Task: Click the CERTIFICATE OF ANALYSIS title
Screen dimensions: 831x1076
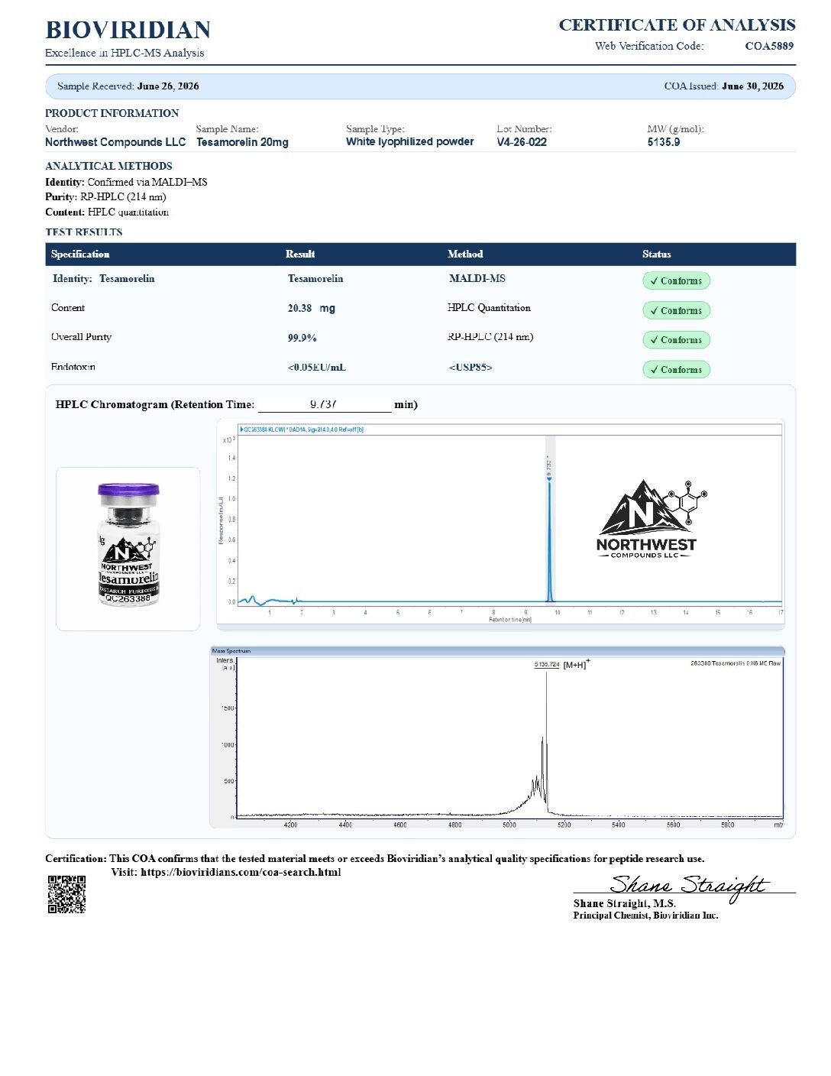Action: click(677, 24)
